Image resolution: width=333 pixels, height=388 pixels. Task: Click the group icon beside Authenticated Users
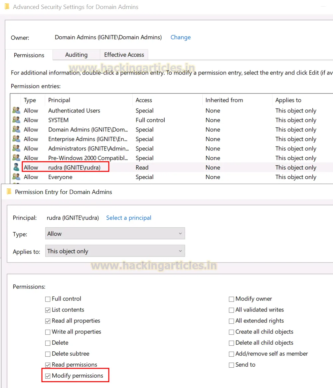coord(16,110)
